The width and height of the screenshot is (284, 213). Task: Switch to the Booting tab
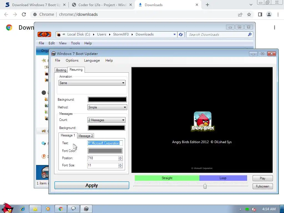point(61,70)
